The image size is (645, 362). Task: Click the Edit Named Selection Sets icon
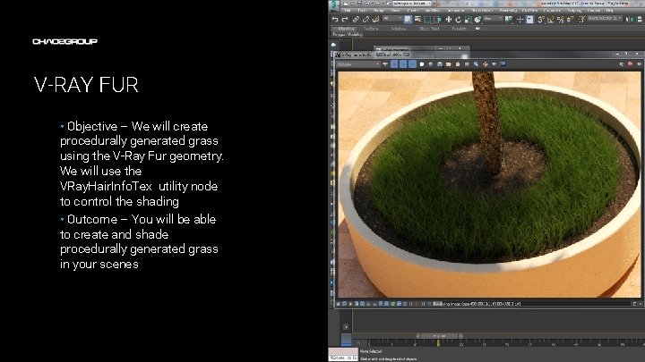pyautogui.click(x=582, y=20)
